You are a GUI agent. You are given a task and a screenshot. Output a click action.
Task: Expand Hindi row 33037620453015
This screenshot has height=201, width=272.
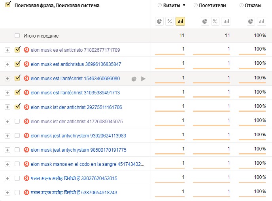[x=7, y=178]
